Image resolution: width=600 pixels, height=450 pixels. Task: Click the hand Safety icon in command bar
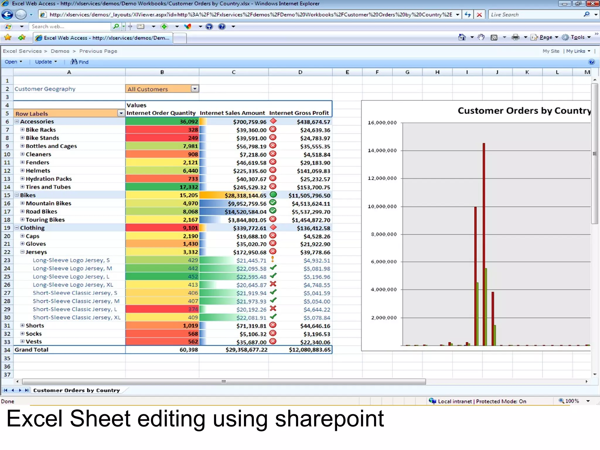point(481,37)
